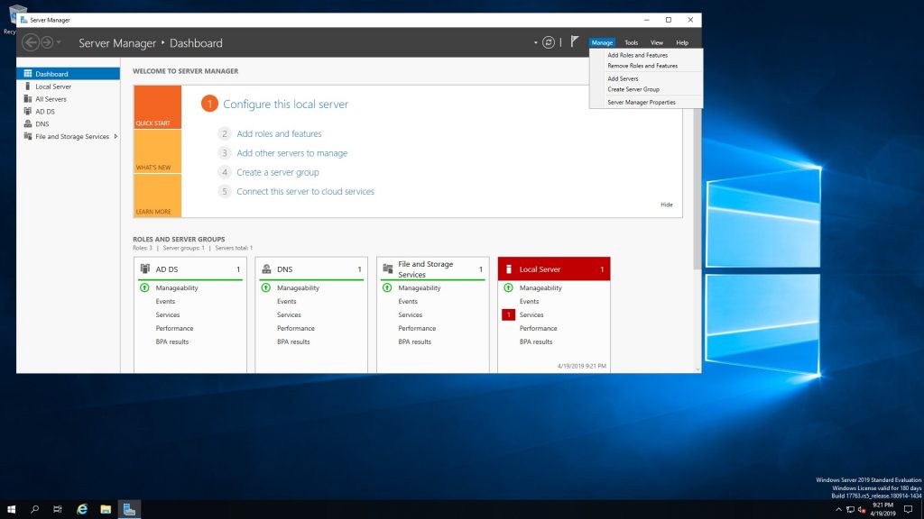924x519 pixels.
Task: Open the View menu
Action: pos(657,42)
